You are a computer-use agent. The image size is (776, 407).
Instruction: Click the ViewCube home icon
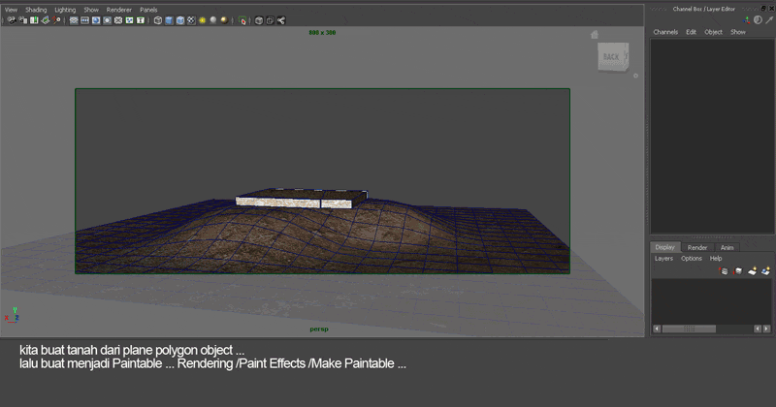click(x=595, y=35)
